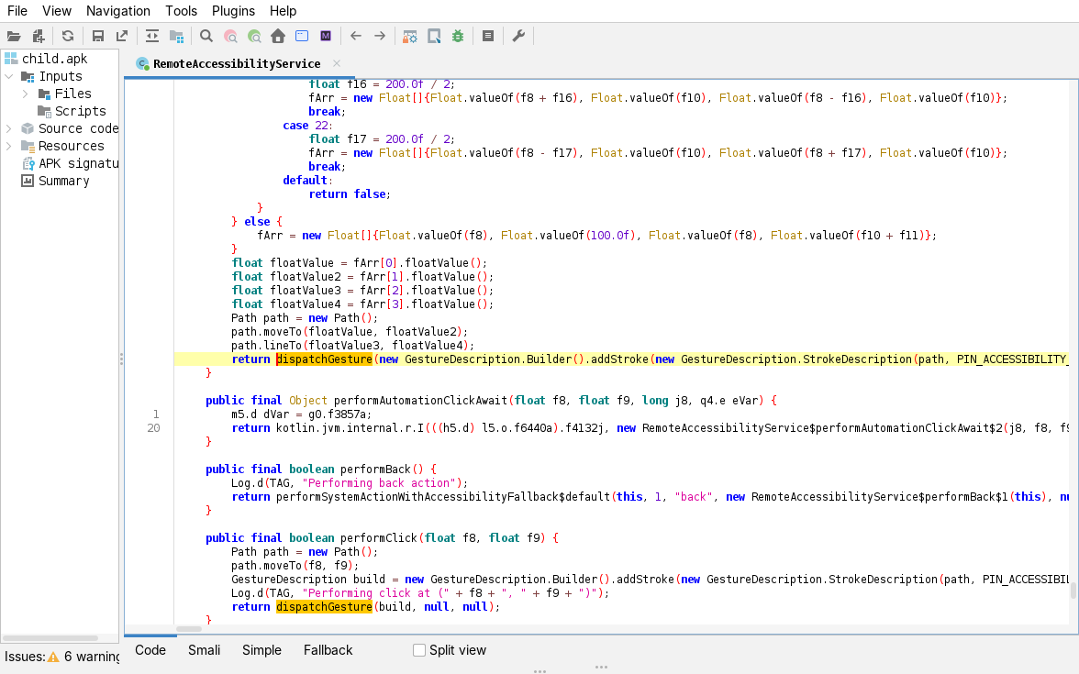Open the File menu

pyautogui.click(x=17, y=11)
